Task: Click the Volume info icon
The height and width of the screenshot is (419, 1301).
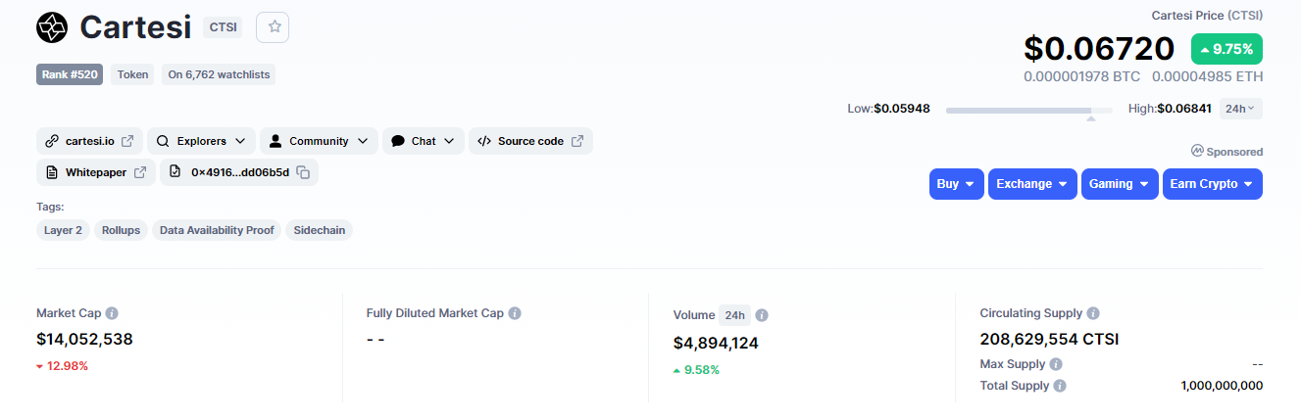Action: 762,315
